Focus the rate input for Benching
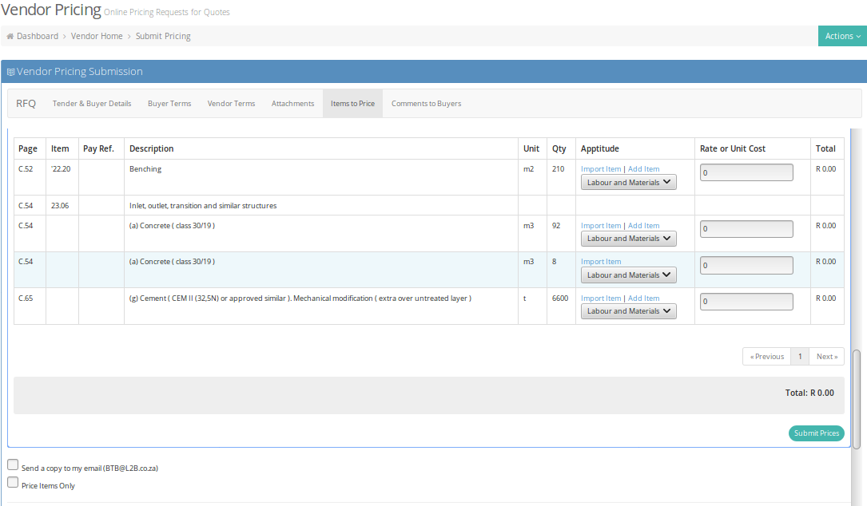The height and width of the screenshot is (506, 867). pyautogui.click(x=746, y=172)
